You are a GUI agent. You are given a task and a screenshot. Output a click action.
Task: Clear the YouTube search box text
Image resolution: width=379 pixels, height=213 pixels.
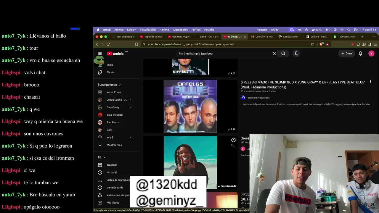274,54
